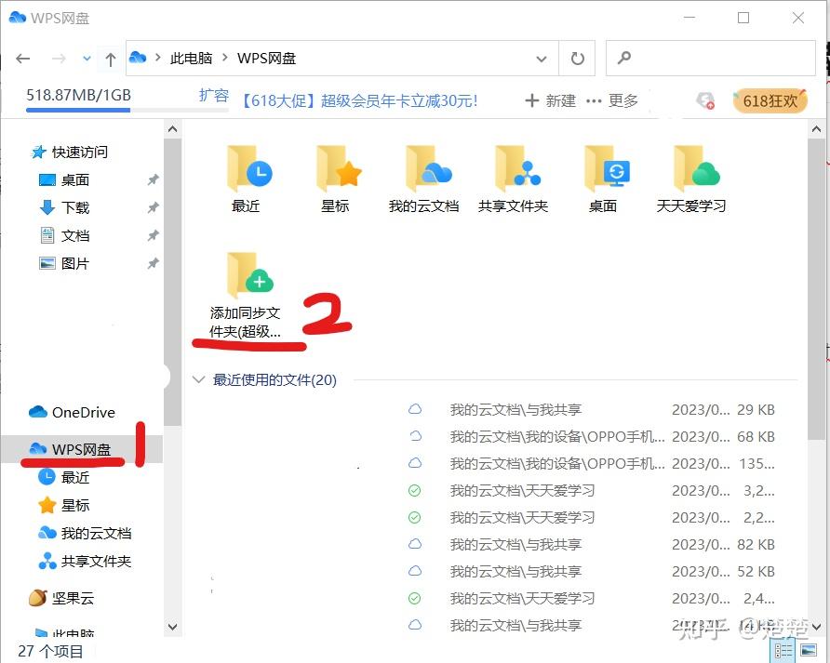Click 添加同步文件夹 folder icon

pyautogui.click(x=250, y=275)
